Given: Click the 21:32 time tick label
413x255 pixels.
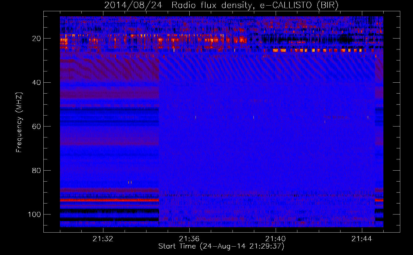Looking at the screenshot, I should point(103,239).
